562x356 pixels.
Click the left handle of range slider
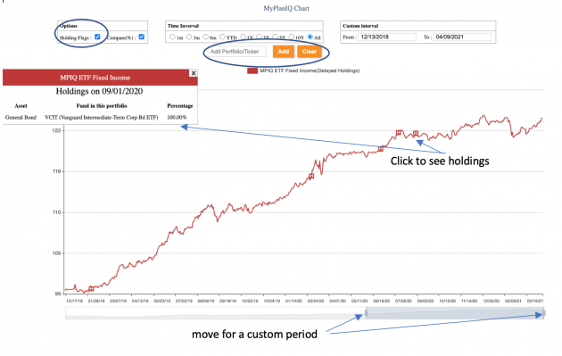366,313
